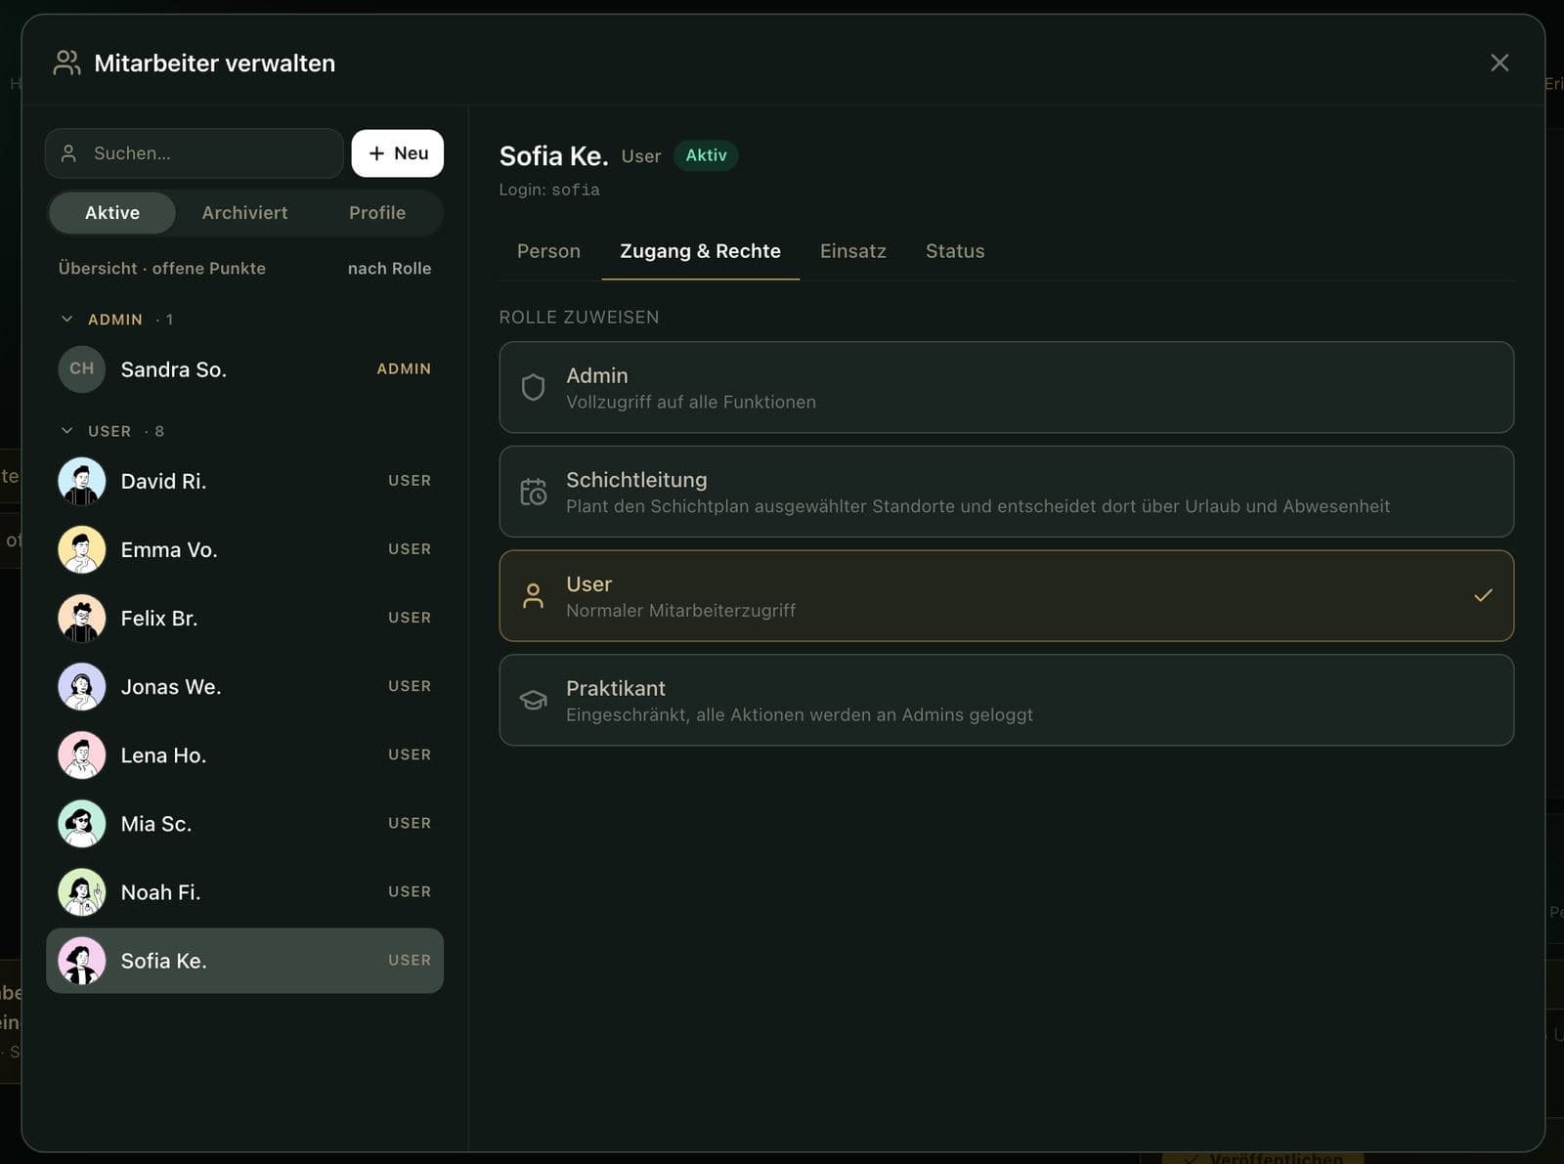Collapse the USER group chevron
1564x1164 pixels.
[x=66, y=430]
